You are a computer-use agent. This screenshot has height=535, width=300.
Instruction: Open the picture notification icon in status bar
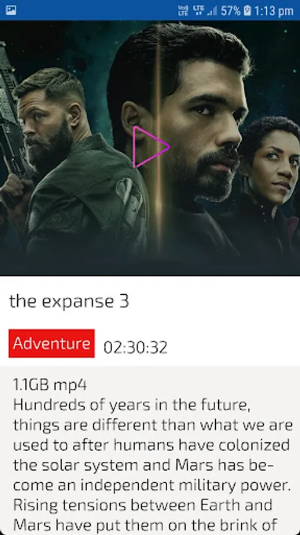click(x=11, y=11)
